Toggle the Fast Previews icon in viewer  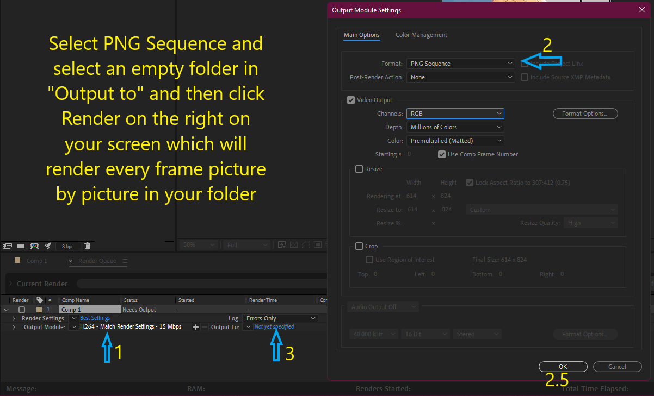tap(282, 245)
